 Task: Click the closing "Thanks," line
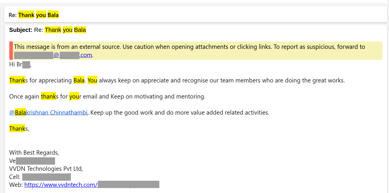pyautogui.click(x=19, y=129)
